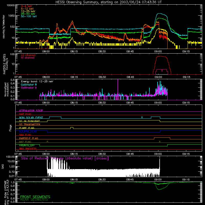The width and height of the screenshot is (205, 205).
Task: Click the 0.2 tick on modulation axis
Action: 13,92
